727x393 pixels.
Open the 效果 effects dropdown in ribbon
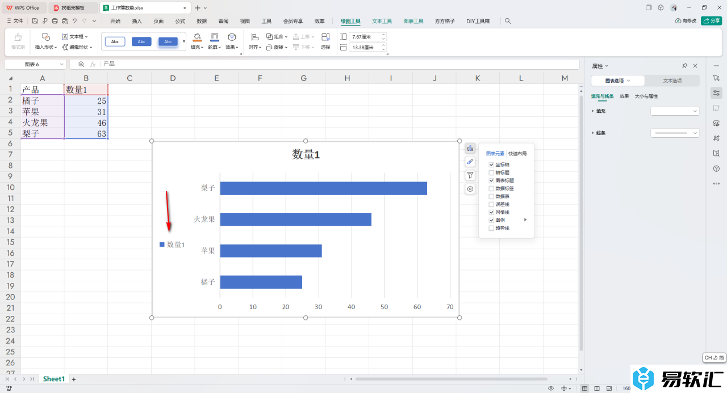click(x=232, y=41)
